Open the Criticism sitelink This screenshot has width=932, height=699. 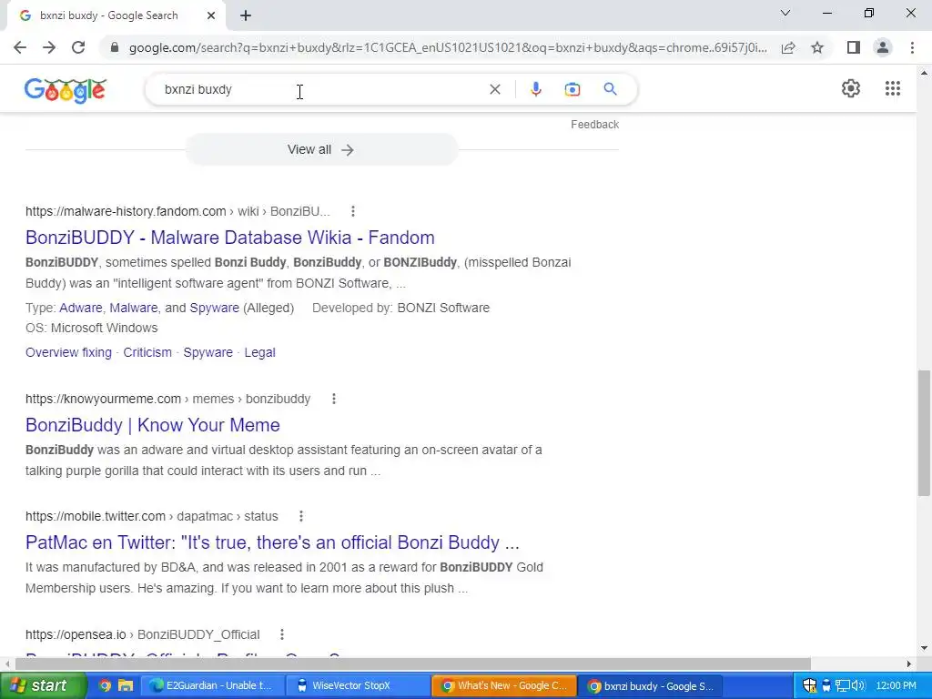[x=147, y=352]
